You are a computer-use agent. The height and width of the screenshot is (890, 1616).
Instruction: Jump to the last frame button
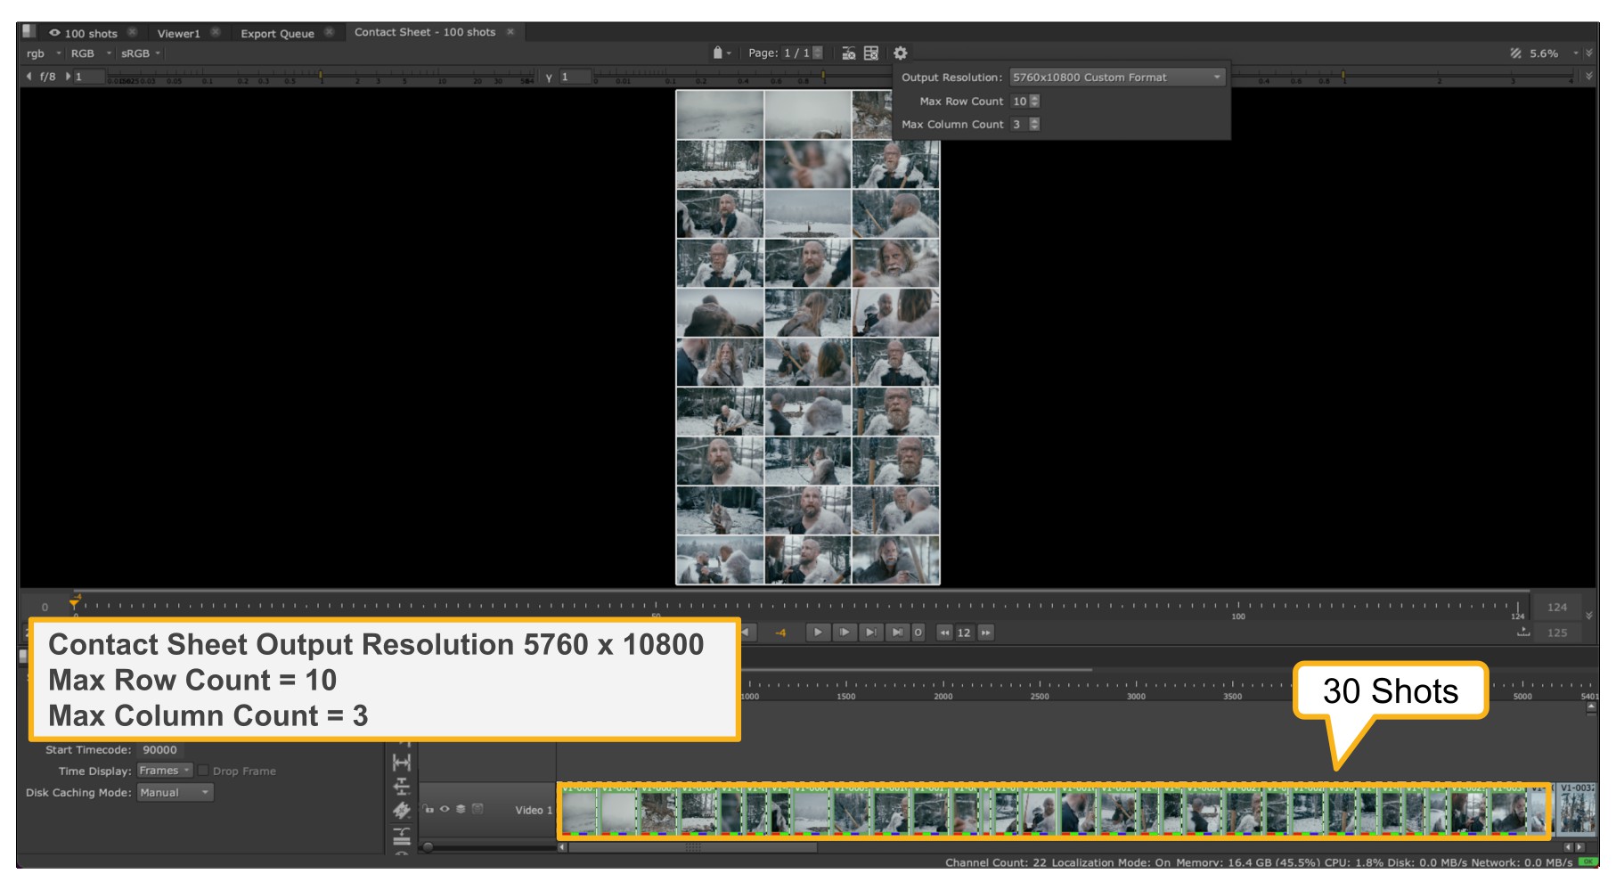coord(897,633)
